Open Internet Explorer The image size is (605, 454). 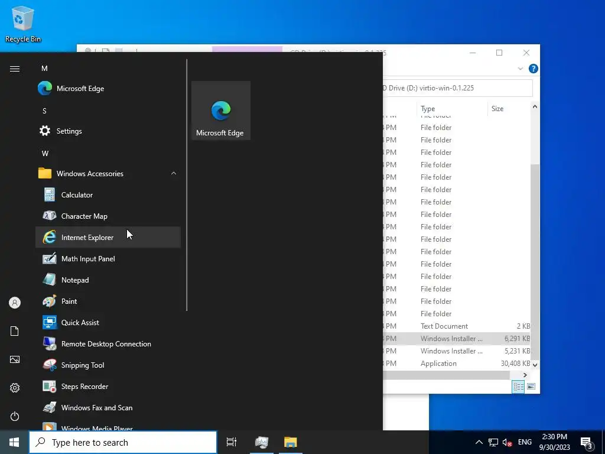[x=108, y=237]
